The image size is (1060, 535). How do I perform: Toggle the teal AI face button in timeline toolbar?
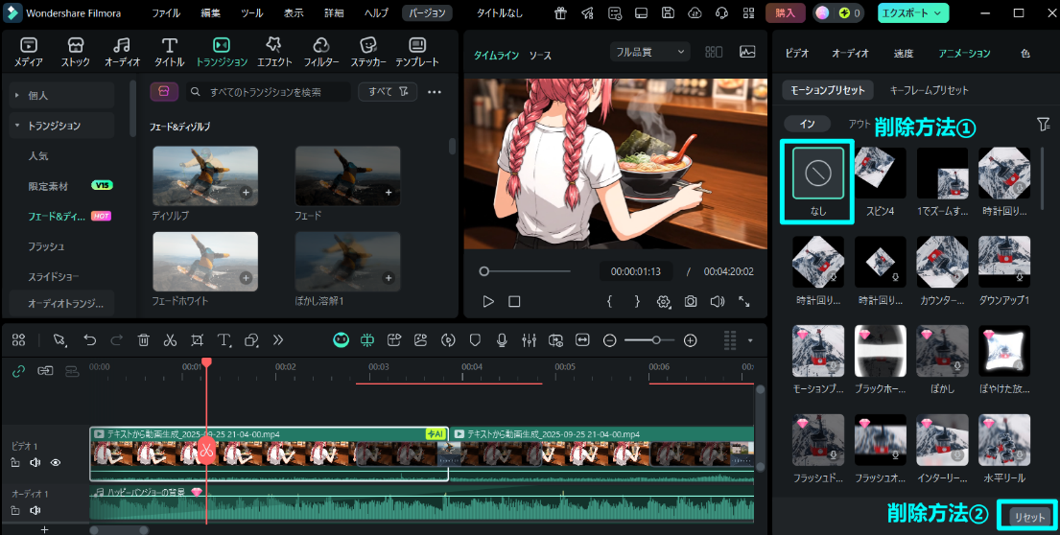[342, 340]
